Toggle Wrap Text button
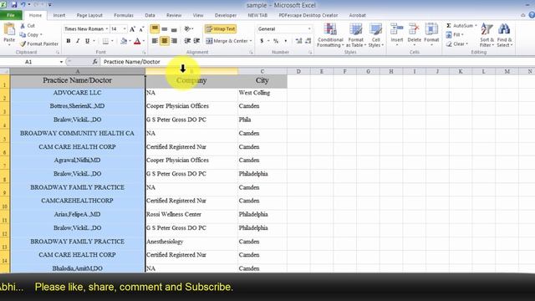The width and height of the screenshot is (535, 301). point(221,29)
